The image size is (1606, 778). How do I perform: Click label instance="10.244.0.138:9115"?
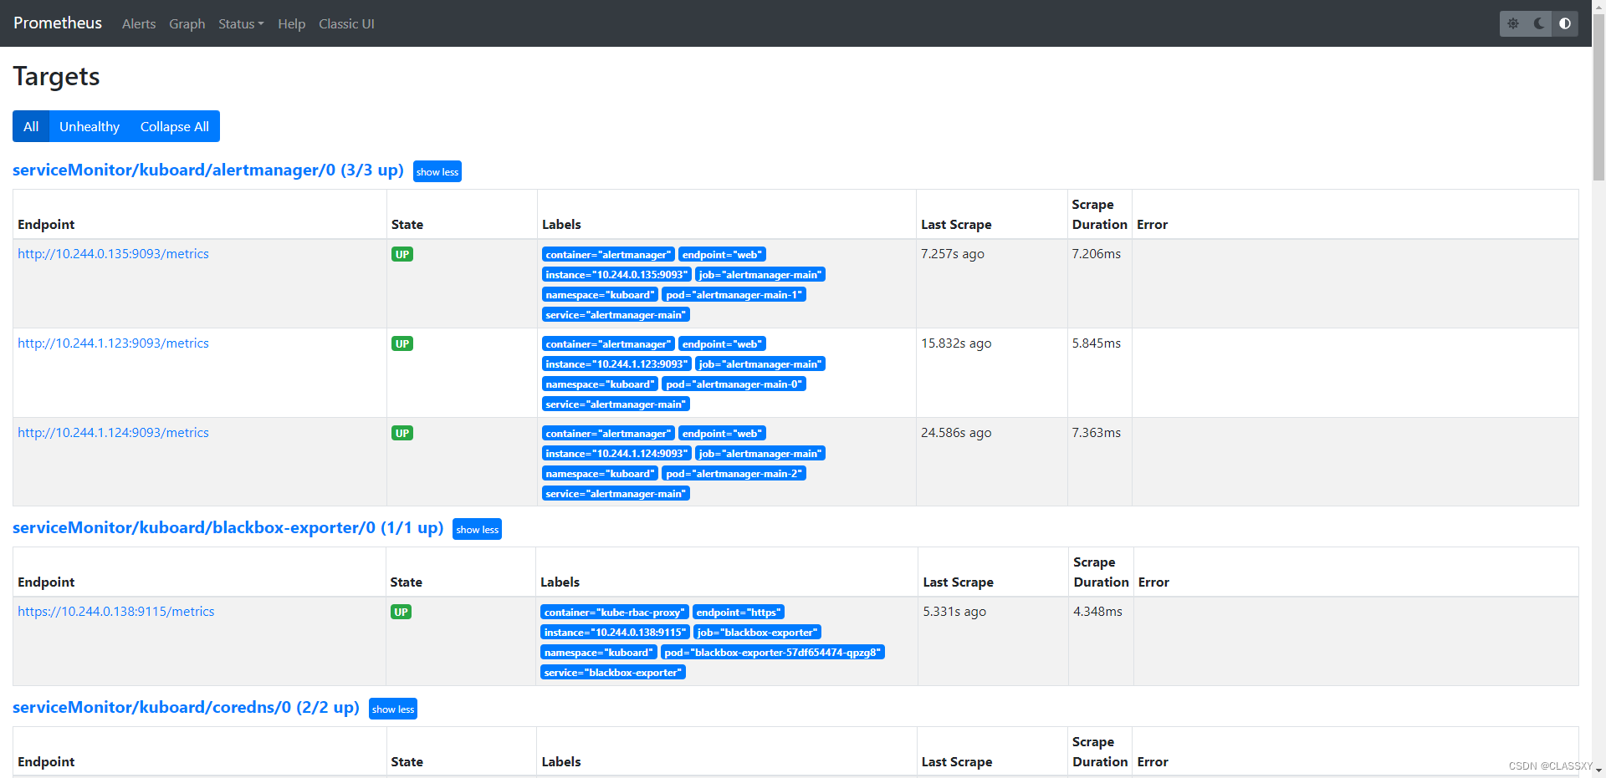tap(615, 633)
